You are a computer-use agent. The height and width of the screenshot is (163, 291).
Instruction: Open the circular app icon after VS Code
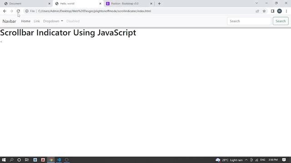click(67, 160)
